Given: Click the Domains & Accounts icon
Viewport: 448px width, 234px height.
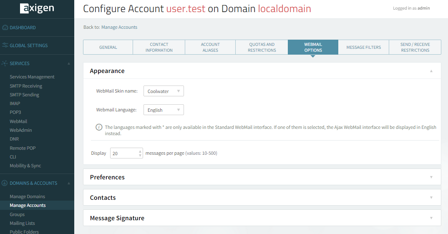Looking at the screenshot, I should click(x=5, y=183).
